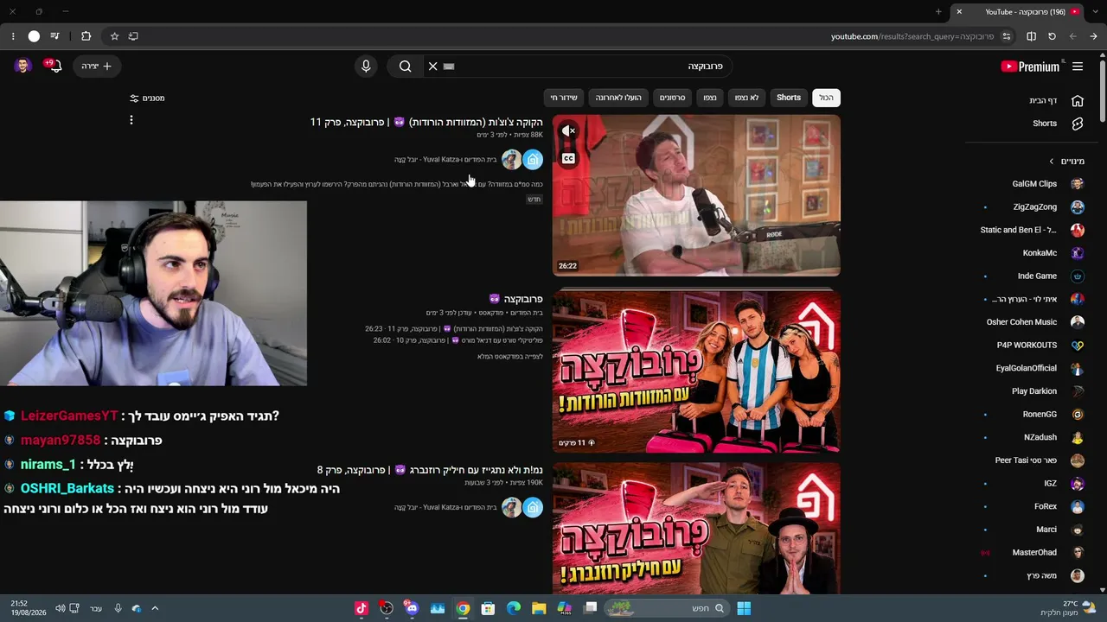Open the browser three-dot menu
This screenshot has width=1107, height=622.
point(13,36)
